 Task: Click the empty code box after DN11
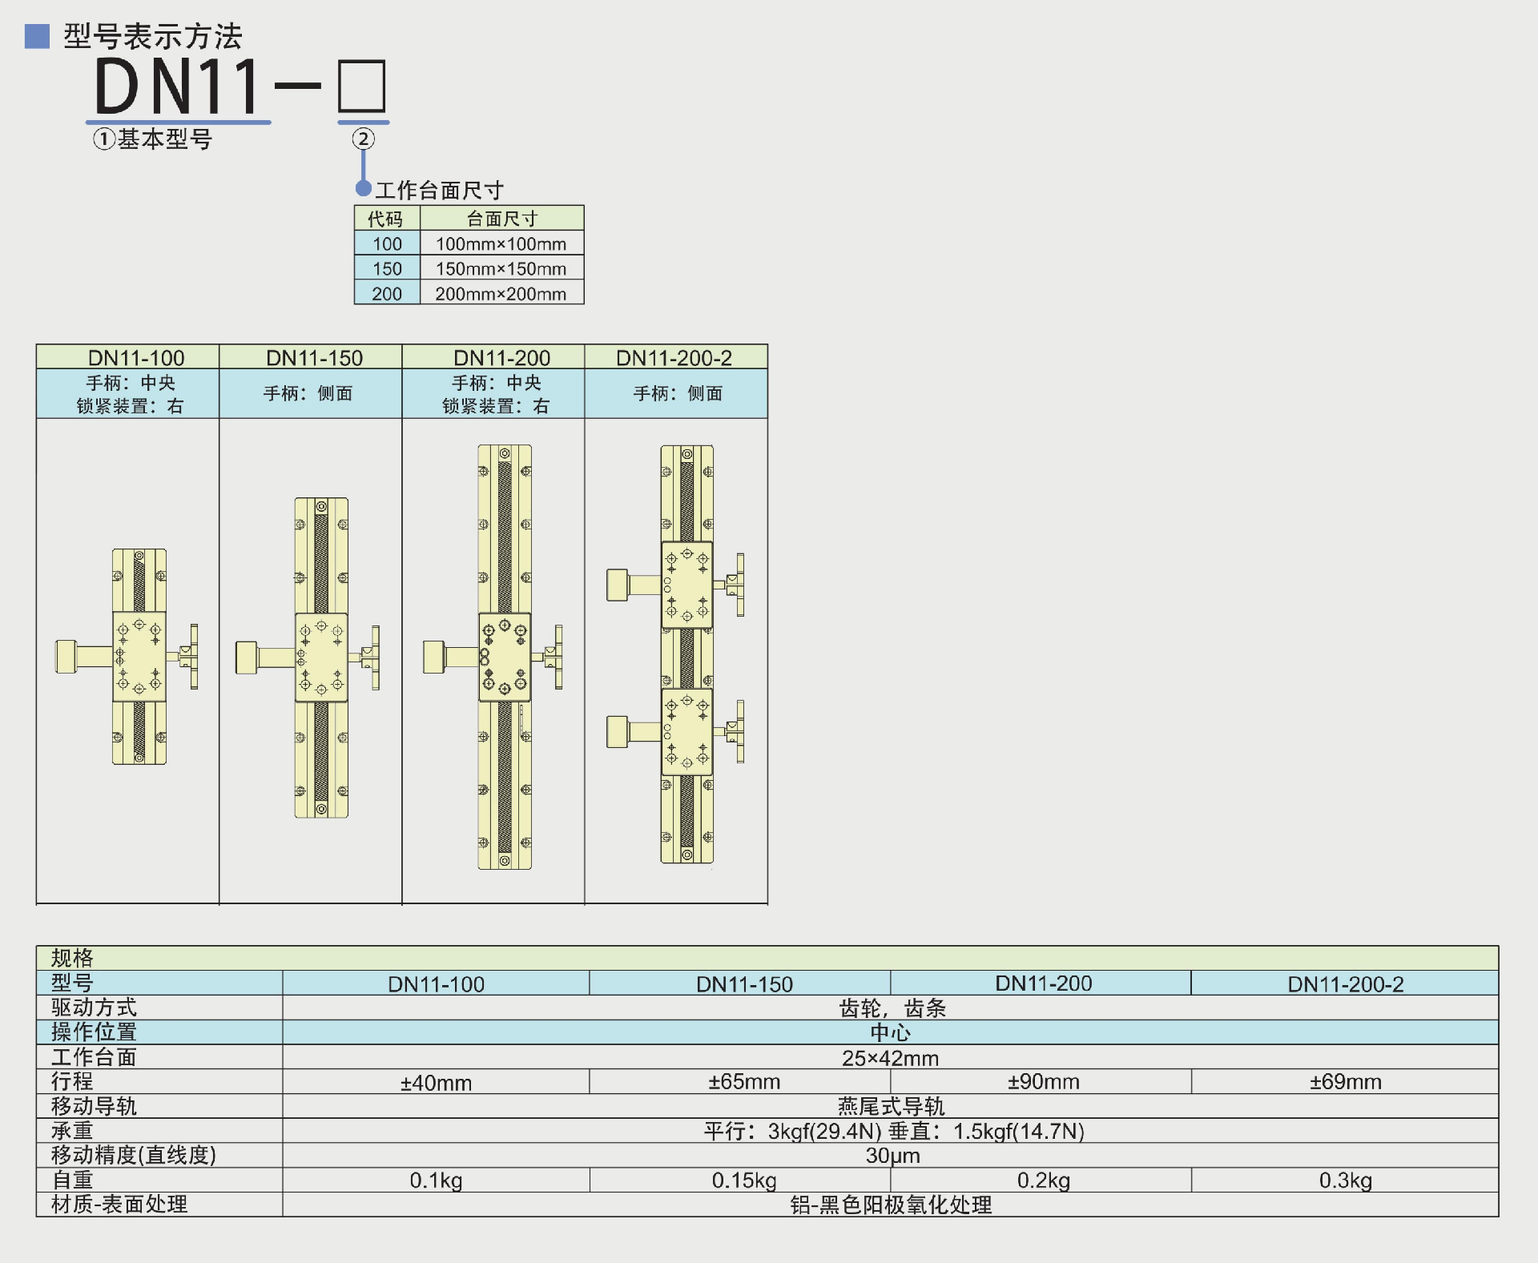tap(362, 86)
